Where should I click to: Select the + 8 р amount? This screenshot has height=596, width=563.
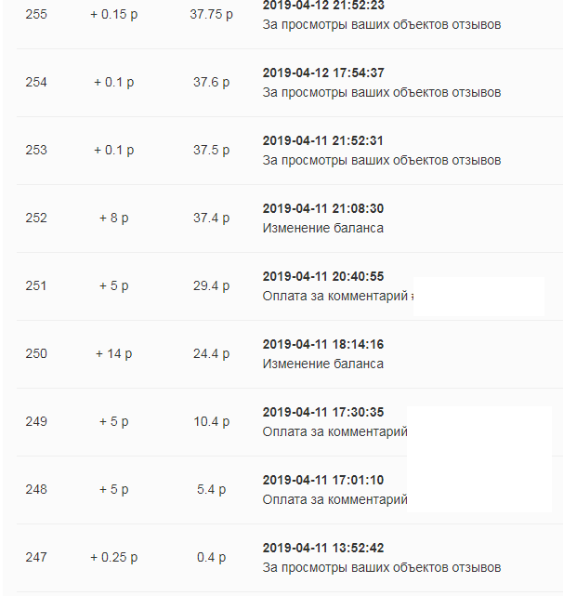(x=113, y=219)
